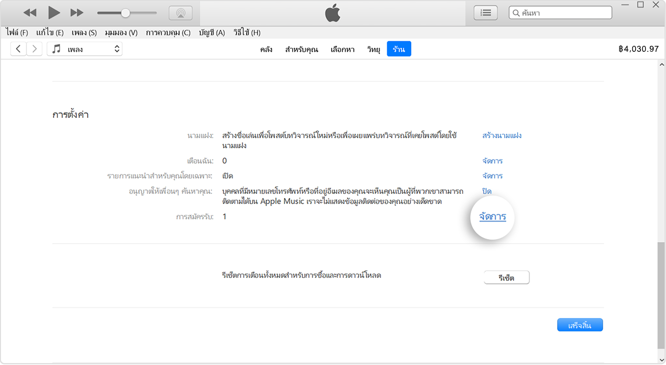Click the รีเซ็ตการเตือนทั้งหมด description text
The height and width of the screenshot is (365, 666).
click(302, 275)
